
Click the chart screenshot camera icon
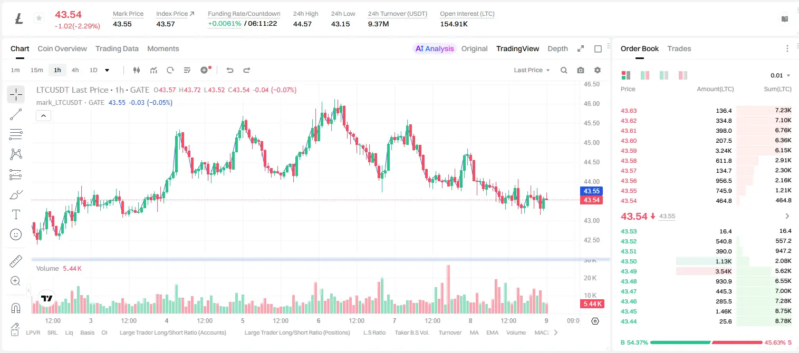(581, 70)
